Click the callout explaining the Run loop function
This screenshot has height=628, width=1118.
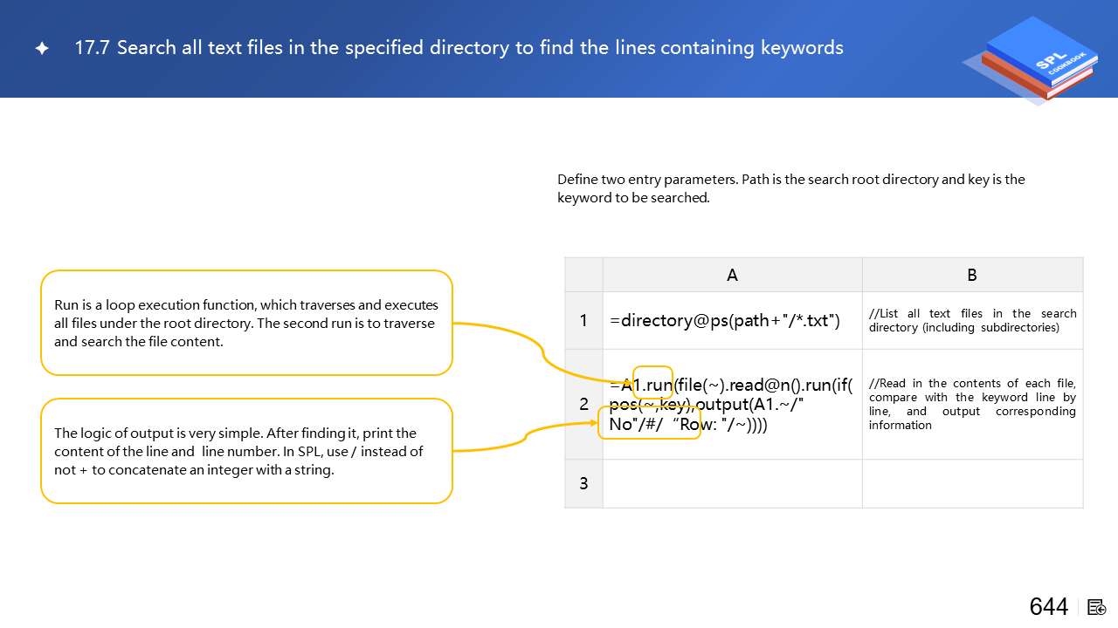(246, 323)
